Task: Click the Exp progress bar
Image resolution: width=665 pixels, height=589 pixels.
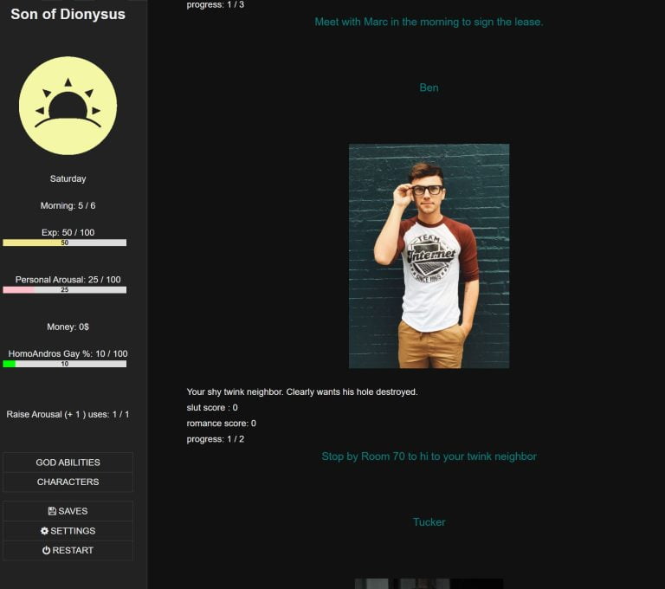Action: click(x=65, y=243)
